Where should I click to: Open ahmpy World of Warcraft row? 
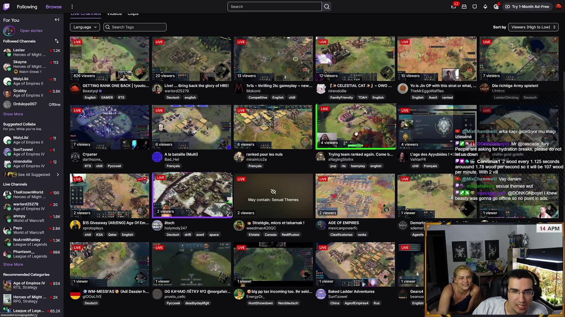point(32,218)
